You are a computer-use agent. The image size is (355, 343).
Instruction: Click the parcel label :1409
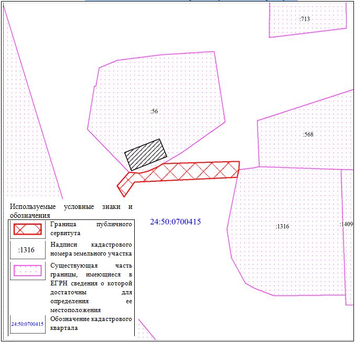tap(346, 224)
